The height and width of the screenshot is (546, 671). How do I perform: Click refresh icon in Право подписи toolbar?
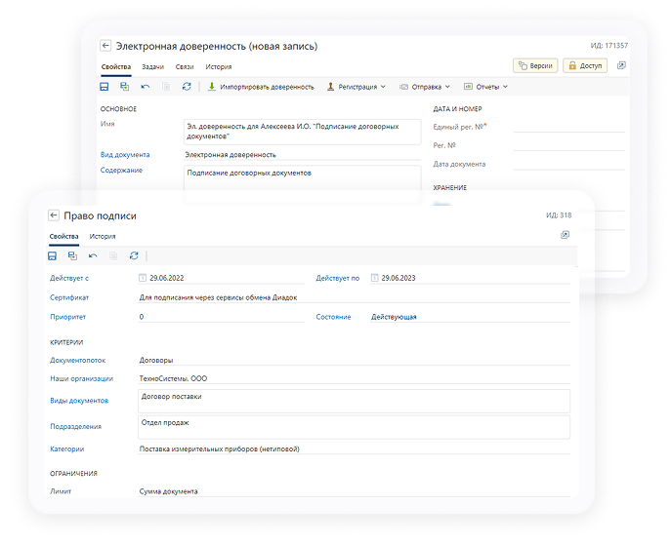coord(134,255)
